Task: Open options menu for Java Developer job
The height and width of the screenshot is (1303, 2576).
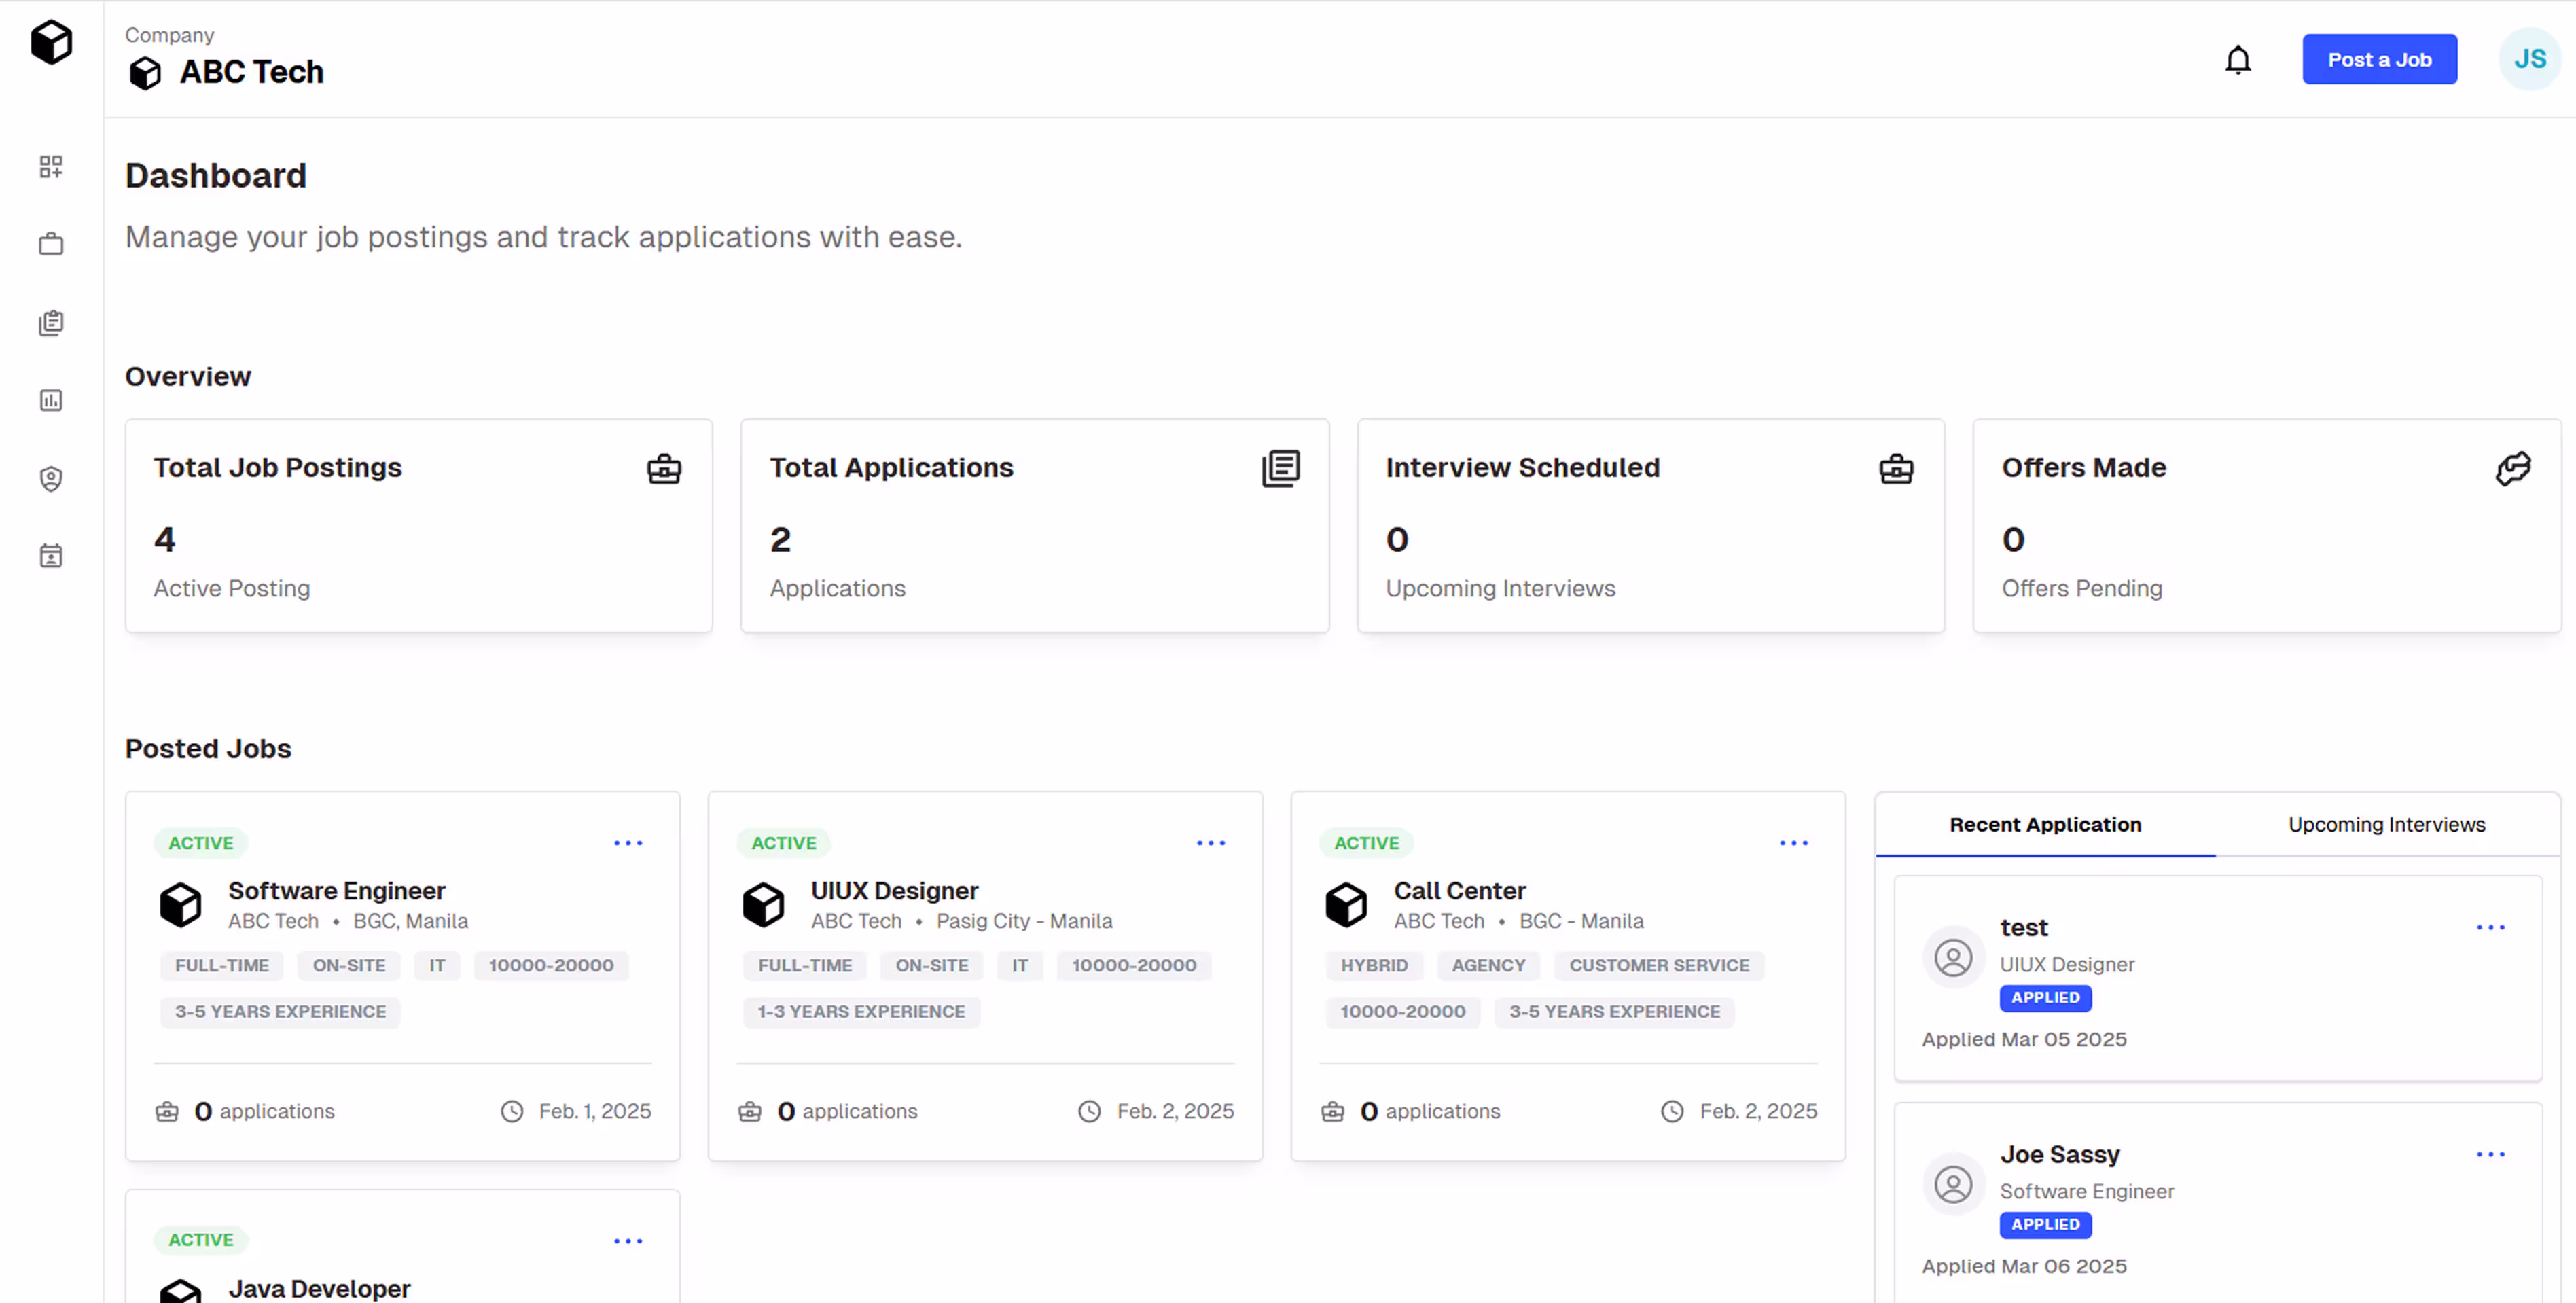Action: point(628,1240)
